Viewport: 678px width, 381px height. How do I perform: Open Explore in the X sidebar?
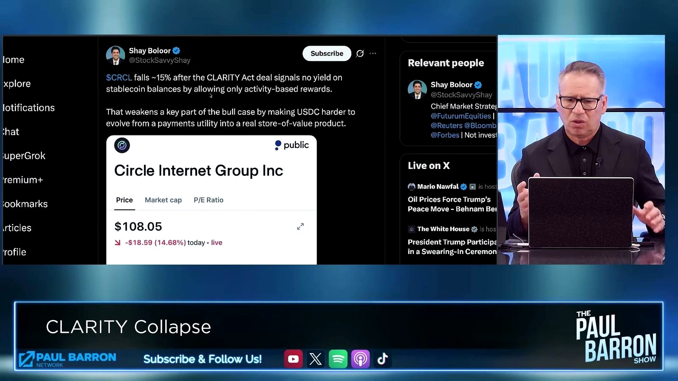tap(17, 84)
